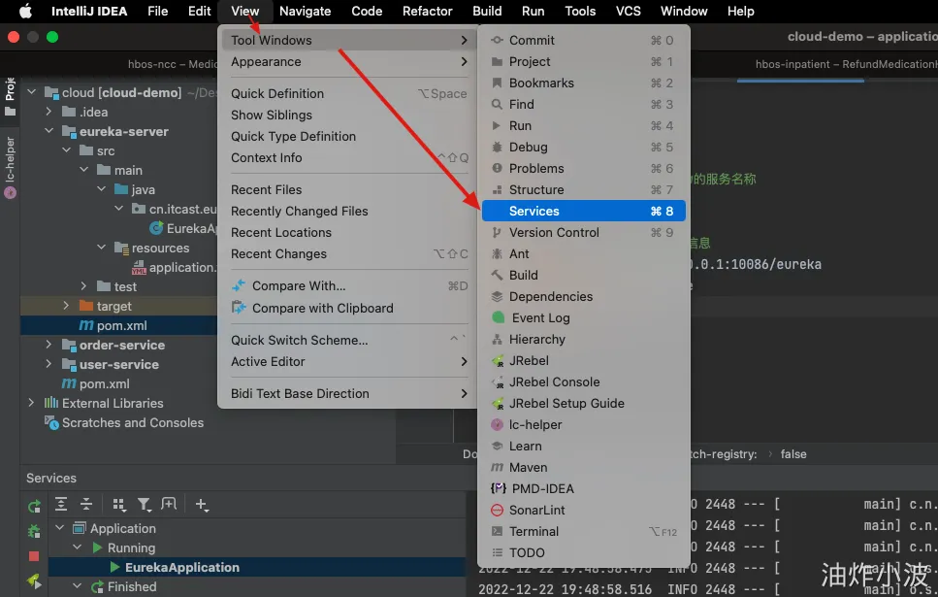Screen dimensions: 938x597
Task: Click the Open in New Tab icon in Services
Action: coord(169,504)
